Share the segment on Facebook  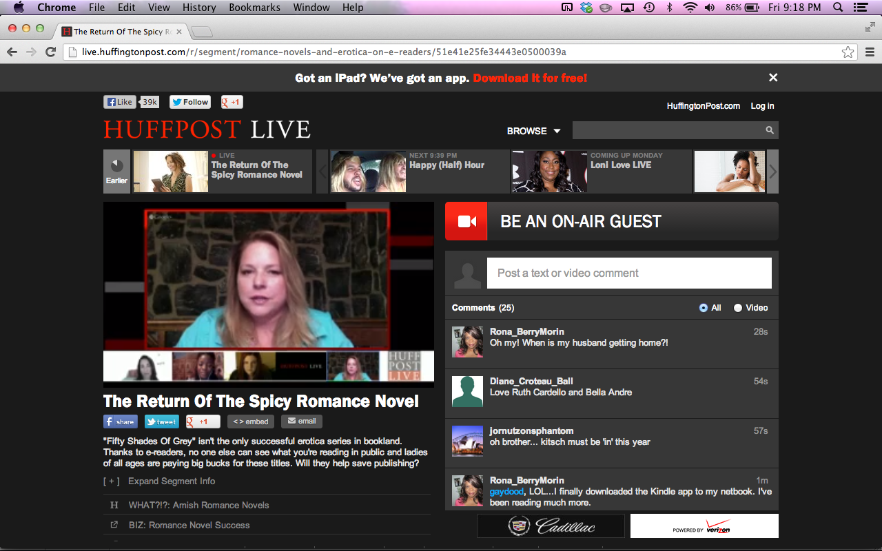coord(121,422)
